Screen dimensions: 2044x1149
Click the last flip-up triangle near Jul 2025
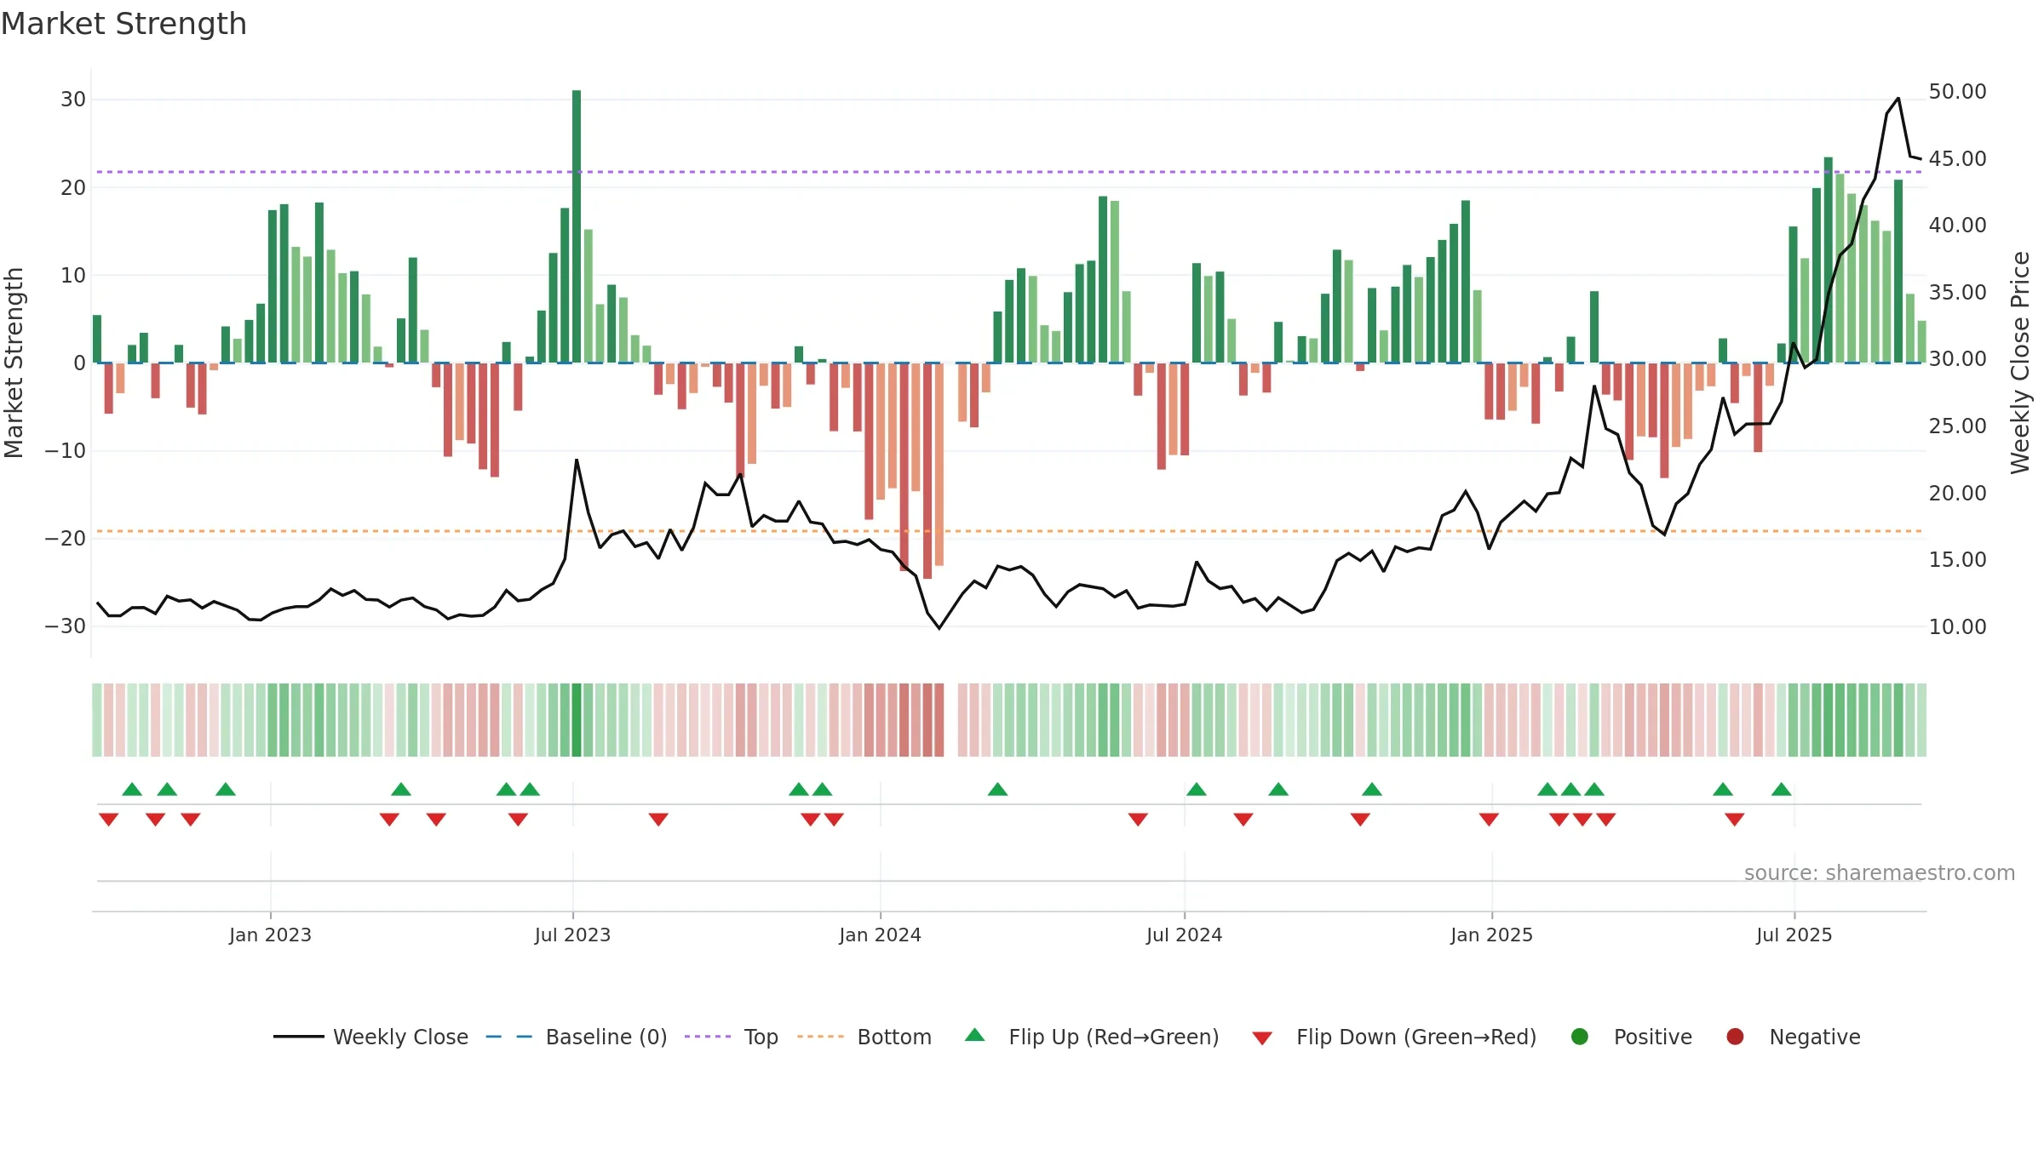click(1782, 789)
